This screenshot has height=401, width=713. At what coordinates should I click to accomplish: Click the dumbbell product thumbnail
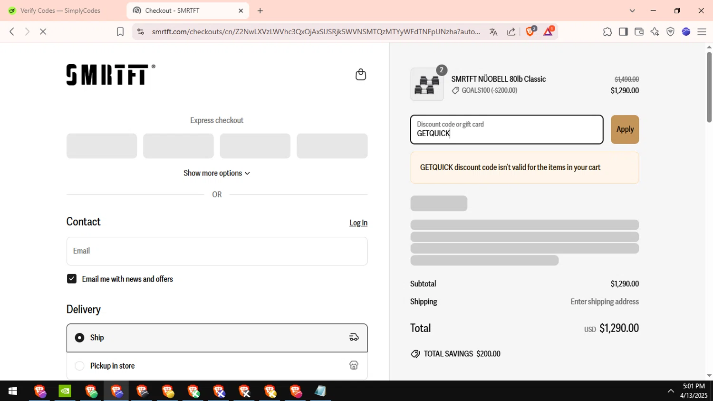427,84
